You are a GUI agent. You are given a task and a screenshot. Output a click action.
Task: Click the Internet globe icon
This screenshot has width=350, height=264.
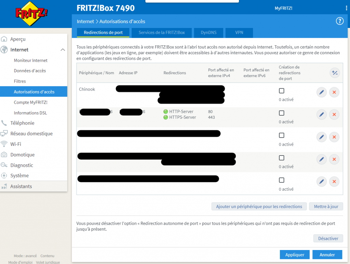tap(4, 49)
